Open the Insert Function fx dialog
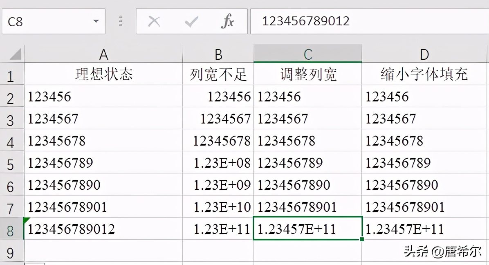Image resolution: width=489 pixels, height=265 pixels. point(227,21)
